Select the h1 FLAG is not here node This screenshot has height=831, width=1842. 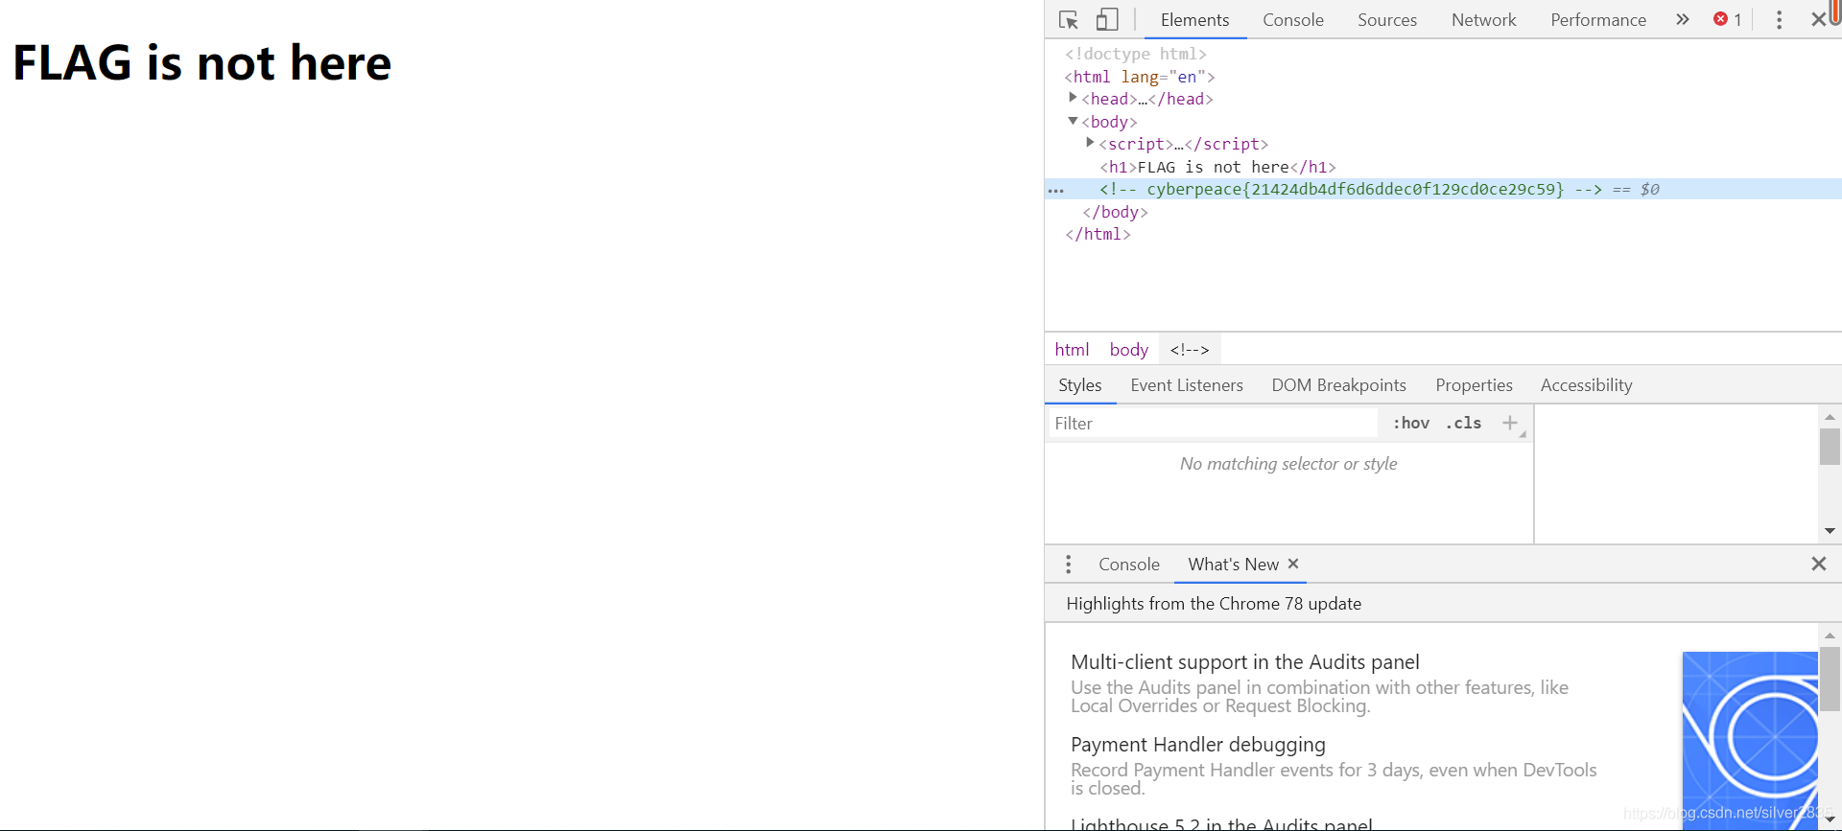[1217, 167]
